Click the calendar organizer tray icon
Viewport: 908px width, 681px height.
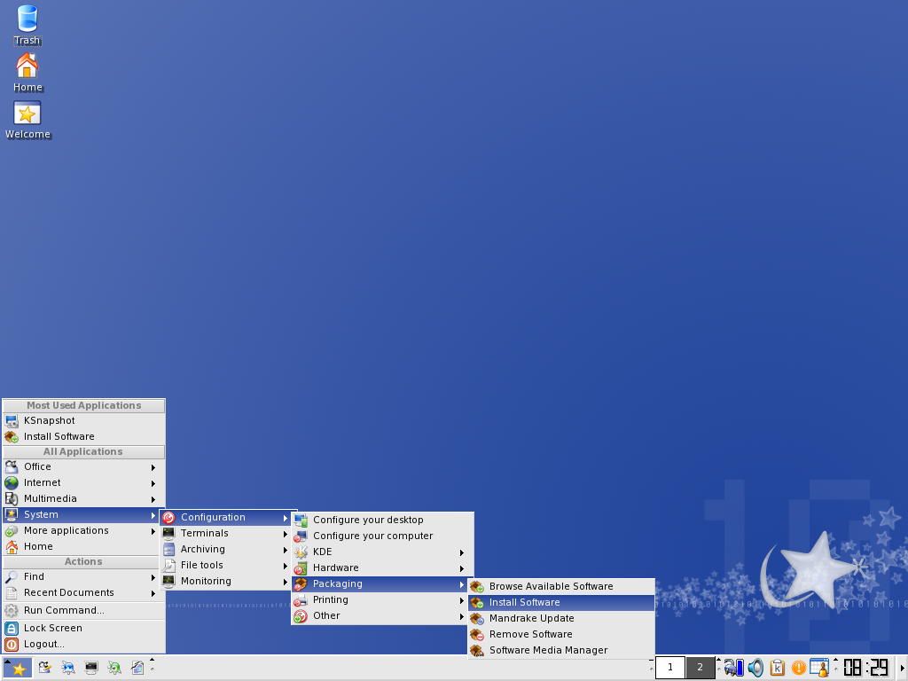click(x=819, y=668)
